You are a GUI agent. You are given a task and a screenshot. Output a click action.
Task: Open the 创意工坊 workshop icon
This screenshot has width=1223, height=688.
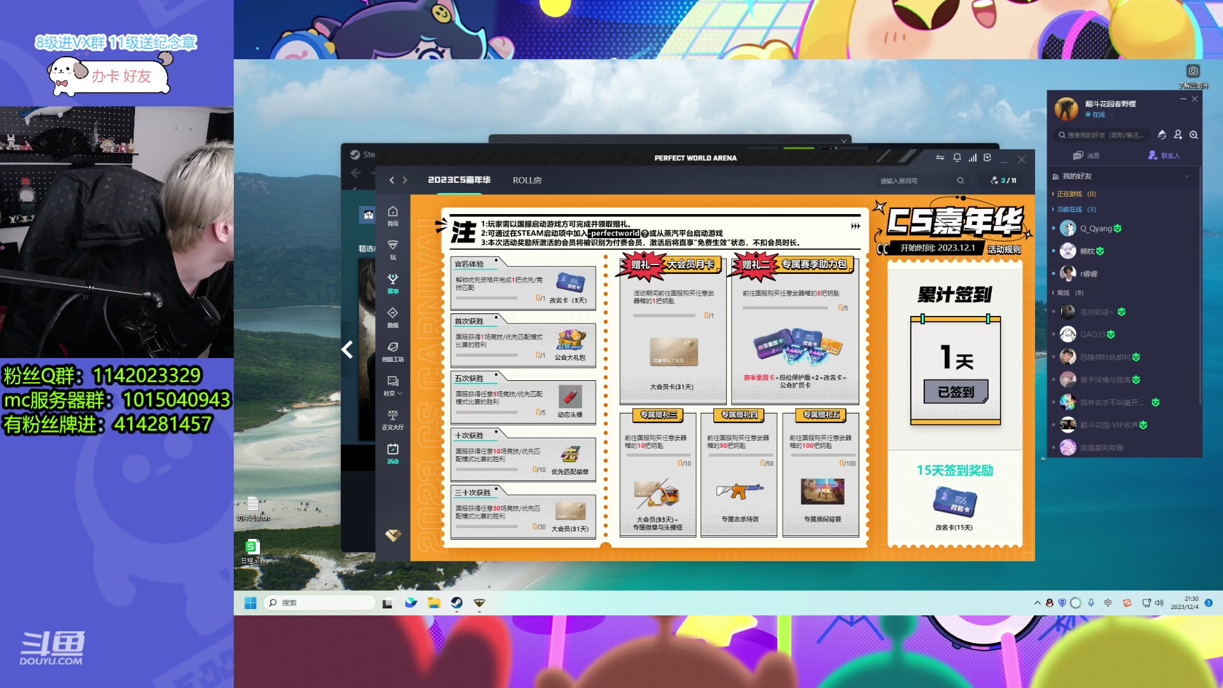tap(393, 351)
